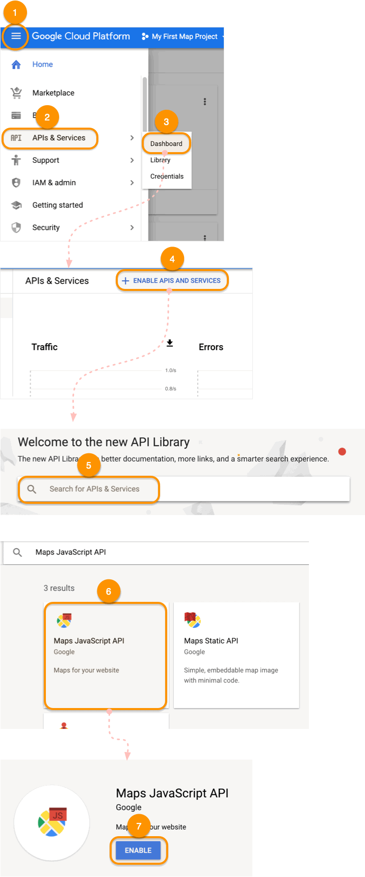This screenshot has width=365, height=877.
Task: Select Credentials from the submenu
Action: click(167, 177)
